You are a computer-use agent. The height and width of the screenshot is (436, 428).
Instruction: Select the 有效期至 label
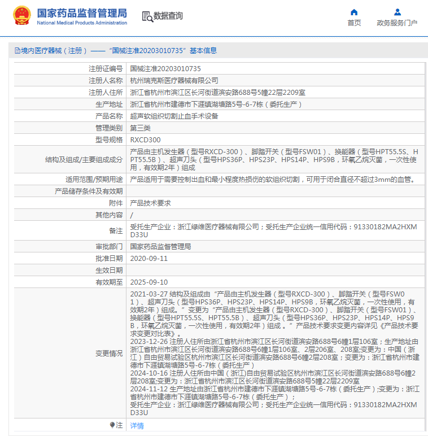click(109, 282)
